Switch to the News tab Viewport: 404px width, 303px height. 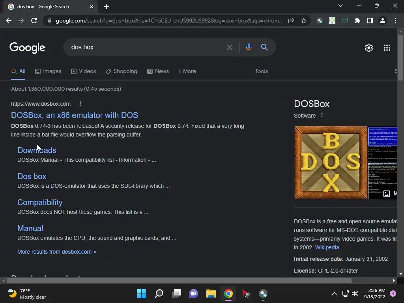pos(158,71)
